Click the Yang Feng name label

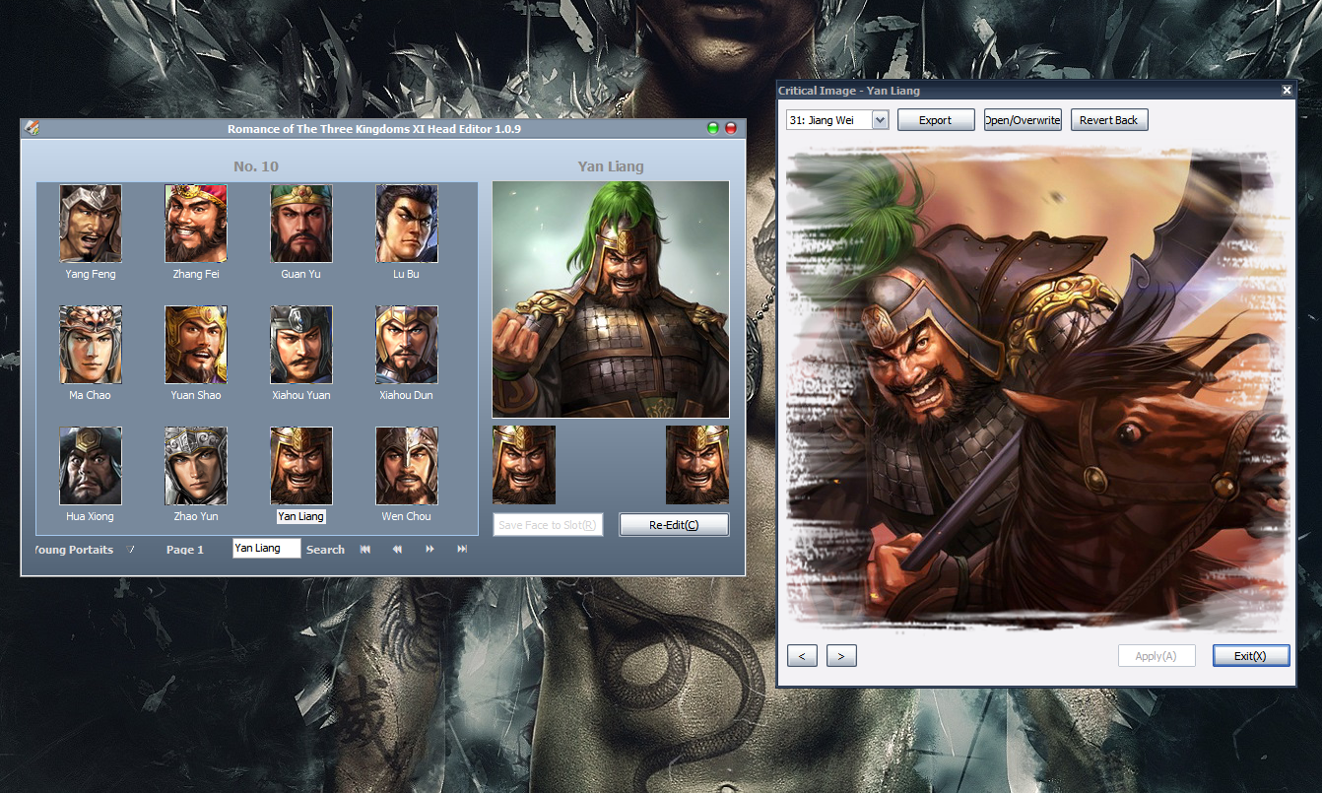(91, 274)
